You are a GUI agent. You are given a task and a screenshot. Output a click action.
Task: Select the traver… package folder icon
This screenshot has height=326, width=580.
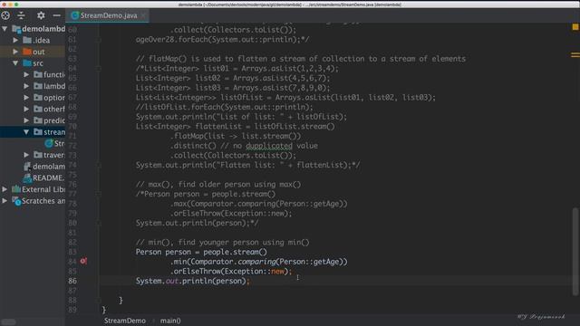[x=38, y=155]
